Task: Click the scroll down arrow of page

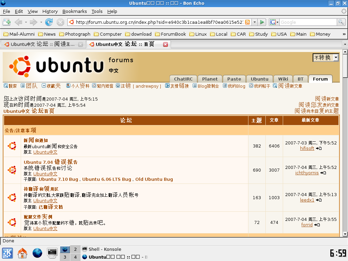Action: (x=345, y=234)
